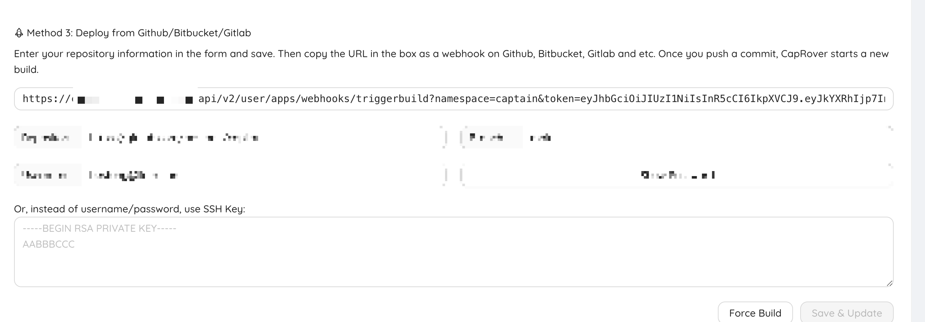
Task: Click the redacted domain in webhook URL
Action: pyautogui.click(x=135, y=99)
